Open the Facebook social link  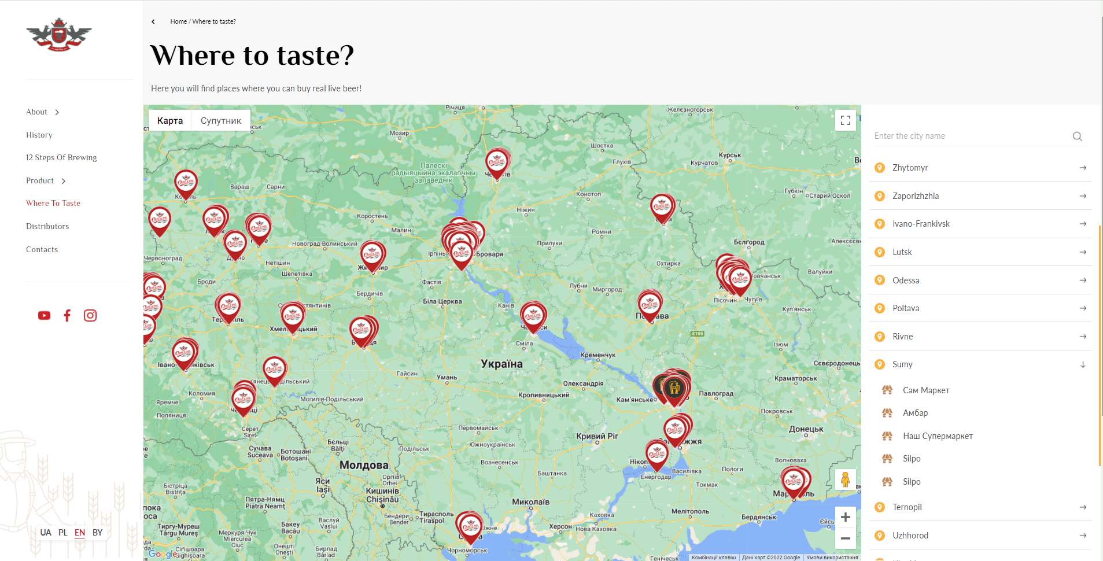pyautogui.click(x=67, y=315)
